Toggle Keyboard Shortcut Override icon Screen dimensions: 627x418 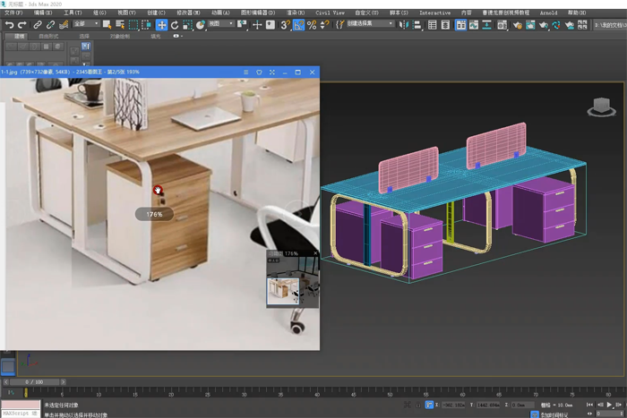point(271,25)
